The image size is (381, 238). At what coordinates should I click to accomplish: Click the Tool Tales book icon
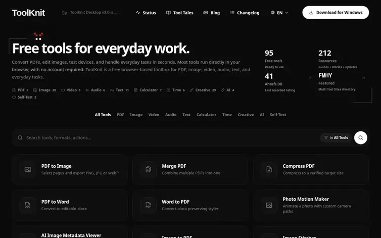(x=168, y=13)
